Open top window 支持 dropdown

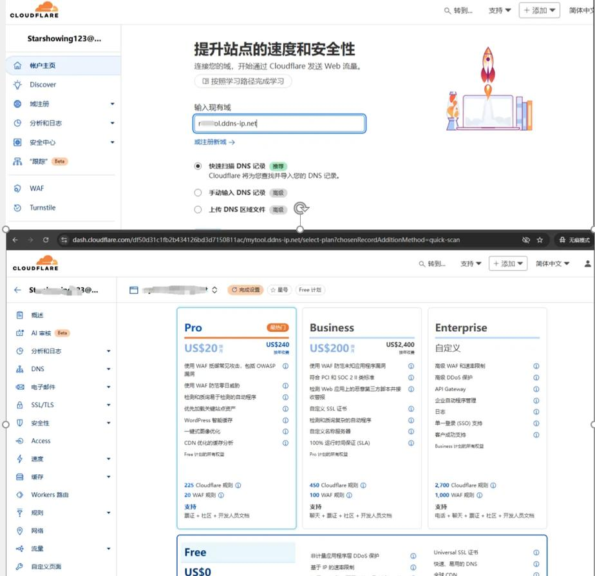tap(500, 11)
